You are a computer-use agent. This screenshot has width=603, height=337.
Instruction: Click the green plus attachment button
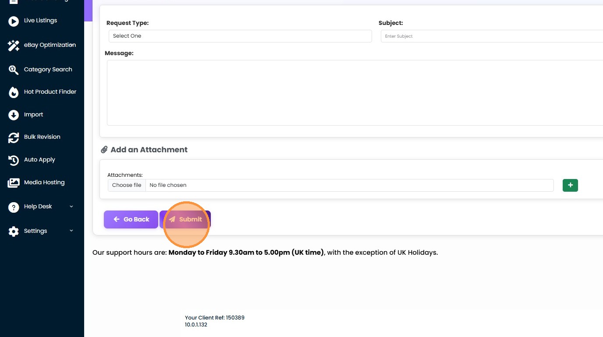pos(570,185)
